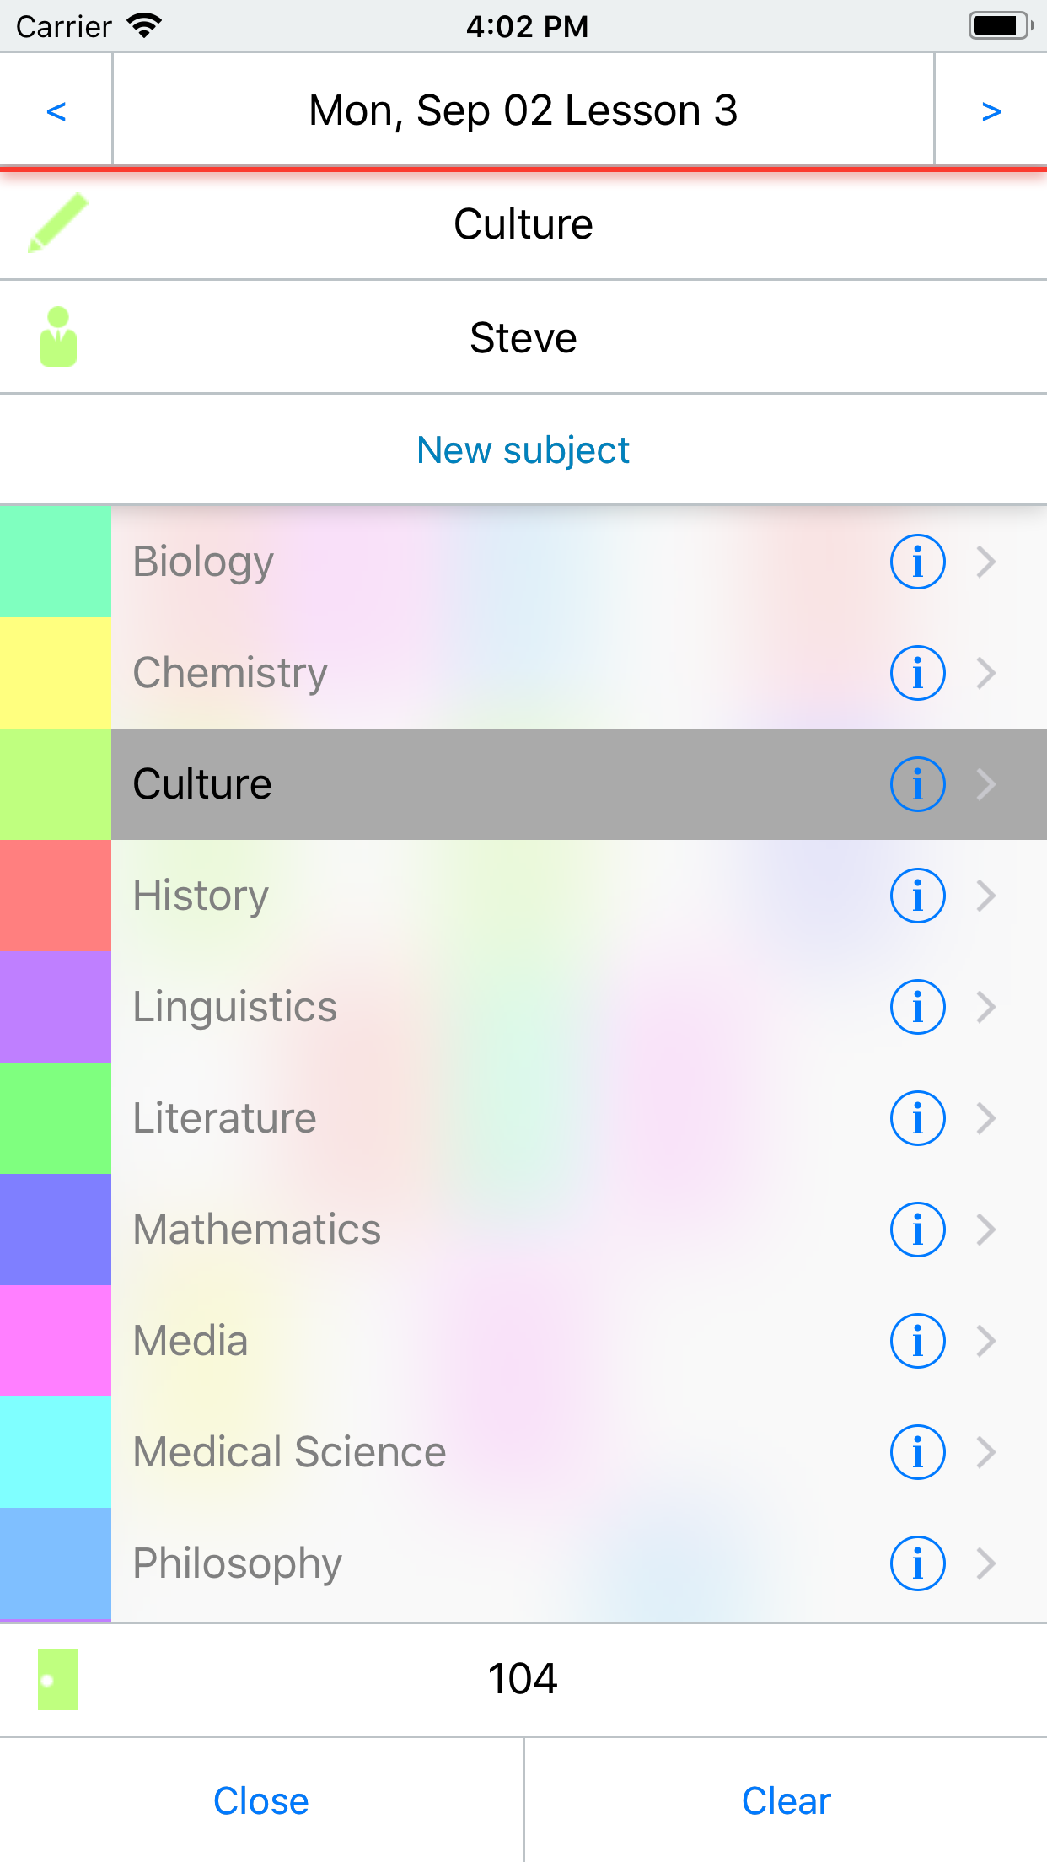Image resolution: width=1047 pixels, height=1862 pixels.
Task: Show info for Medical Science
Action: pyautogui.click(x=917, y=1452)
